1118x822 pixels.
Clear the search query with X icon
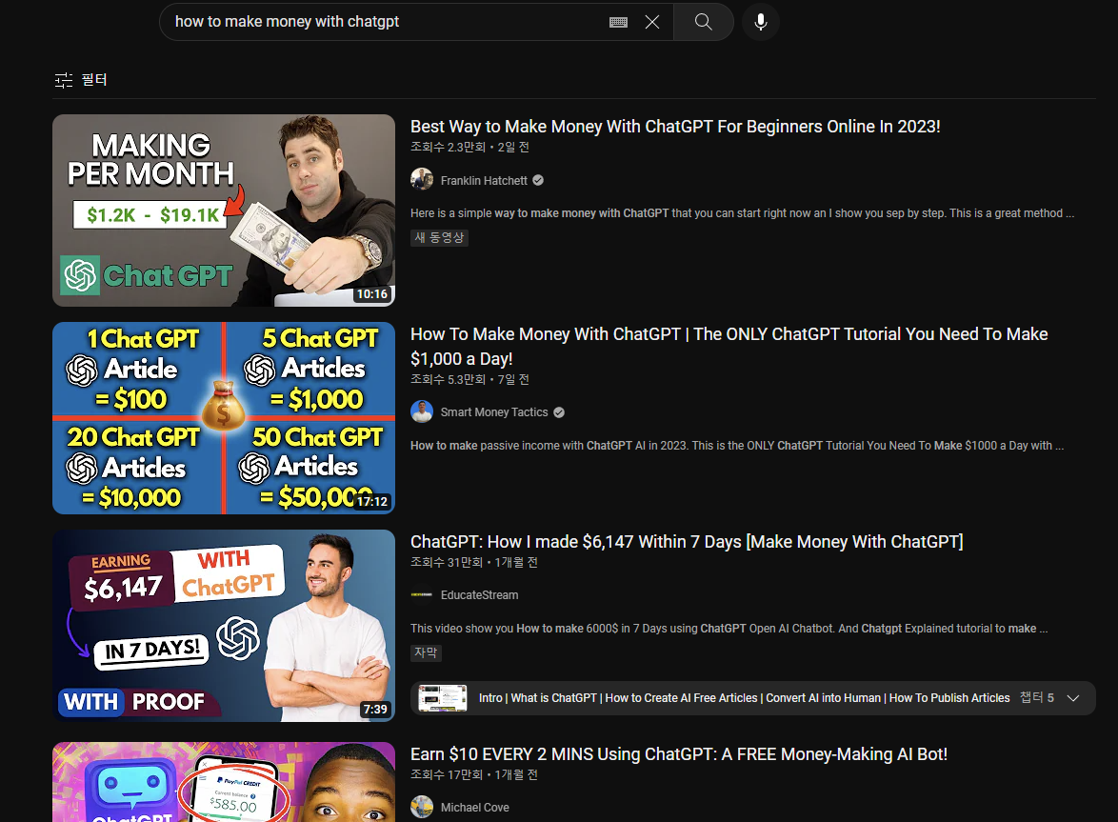[651, 22]
